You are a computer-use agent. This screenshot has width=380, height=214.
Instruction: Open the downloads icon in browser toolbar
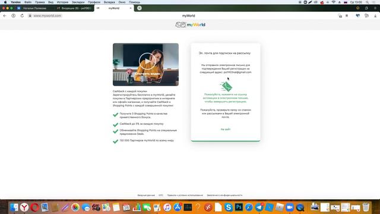coord(375,16)
